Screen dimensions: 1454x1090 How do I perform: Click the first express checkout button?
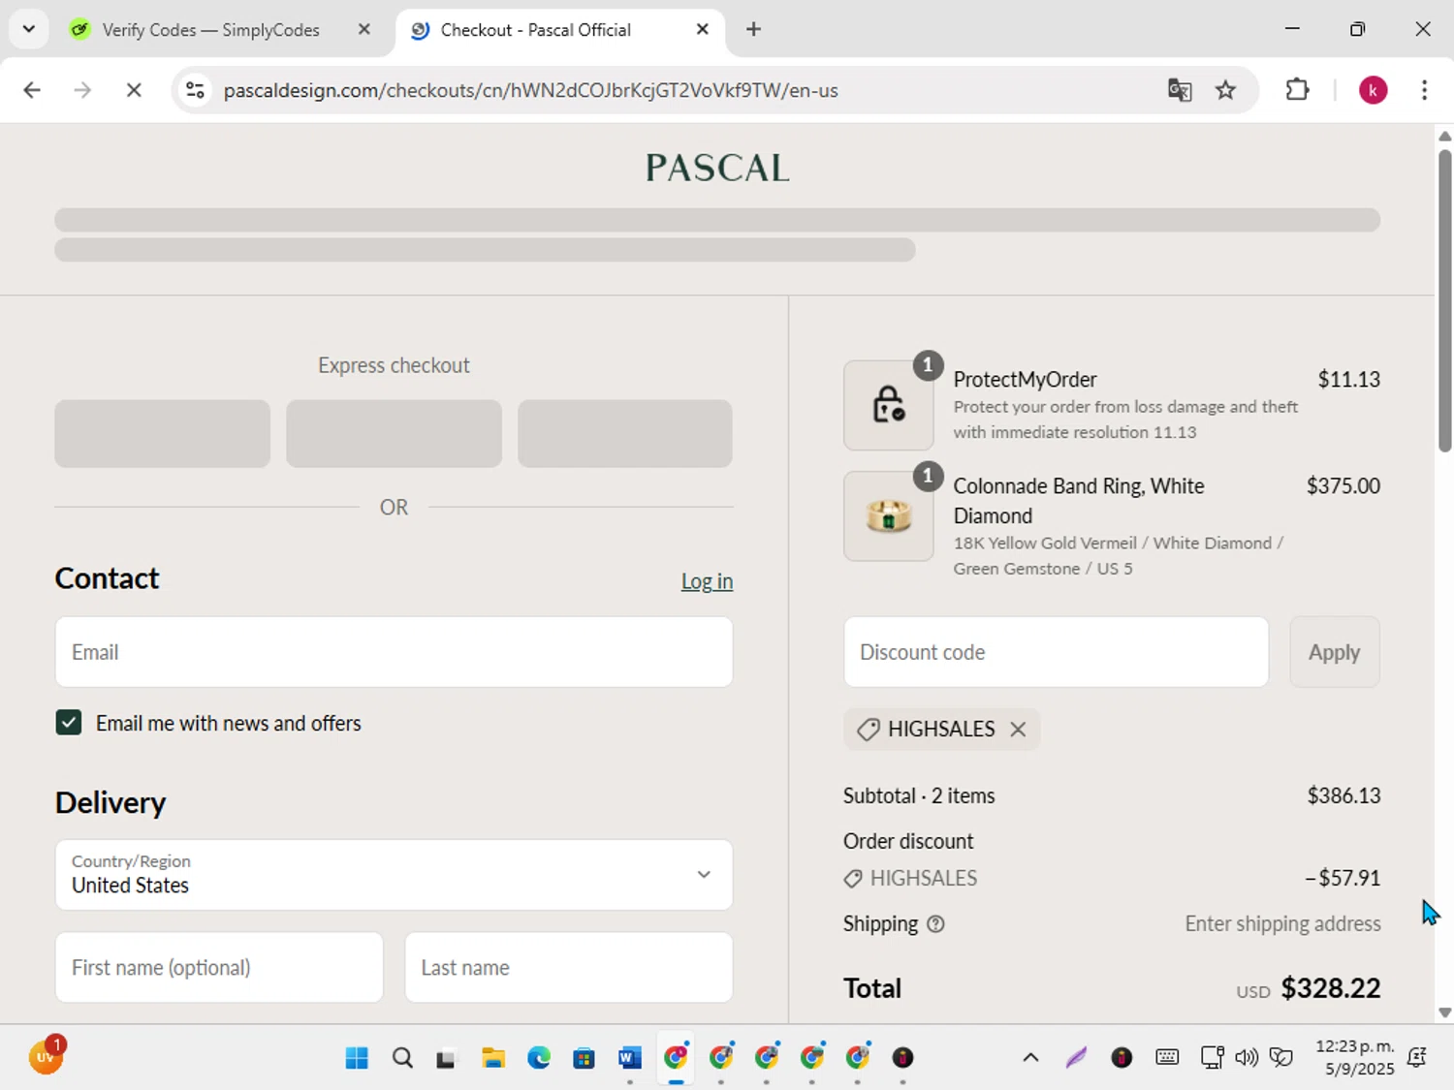click(x=162, y=433)
